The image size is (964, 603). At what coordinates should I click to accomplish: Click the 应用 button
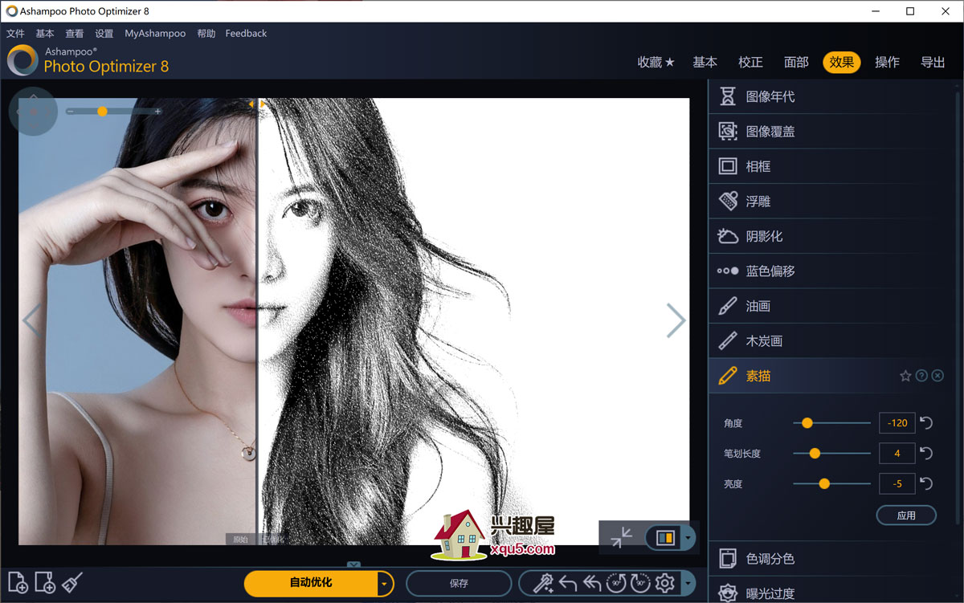[906, 515]
